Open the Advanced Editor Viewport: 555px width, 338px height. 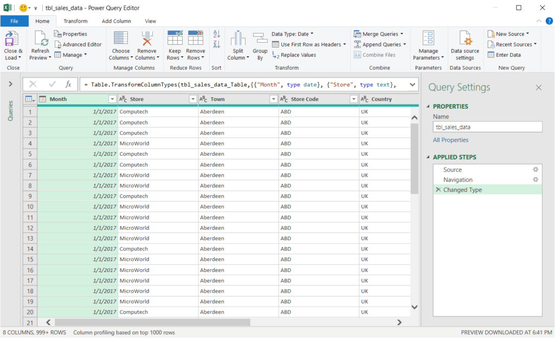pyautogui.click(x=78, y=44)
